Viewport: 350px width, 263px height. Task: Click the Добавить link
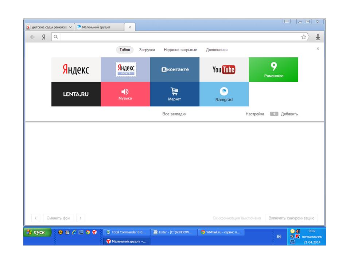289,114
